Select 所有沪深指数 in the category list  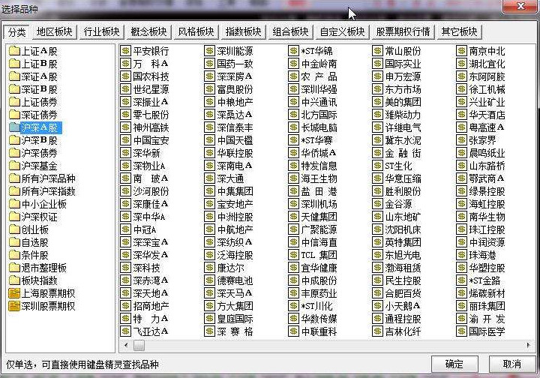point(48,191)
